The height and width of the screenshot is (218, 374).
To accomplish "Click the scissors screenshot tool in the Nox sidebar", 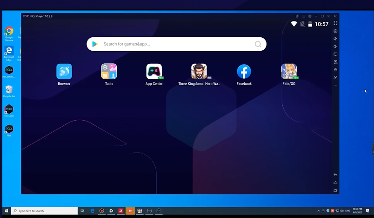I will click(335, 77).
